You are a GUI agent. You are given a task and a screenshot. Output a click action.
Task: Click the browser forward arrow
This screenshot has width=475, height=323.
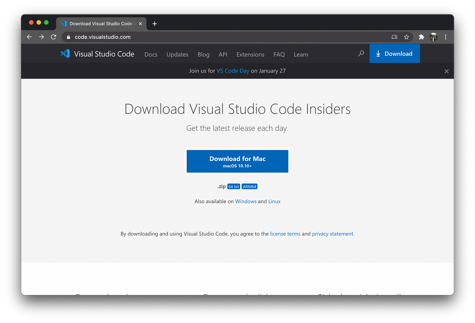point(41,37)
